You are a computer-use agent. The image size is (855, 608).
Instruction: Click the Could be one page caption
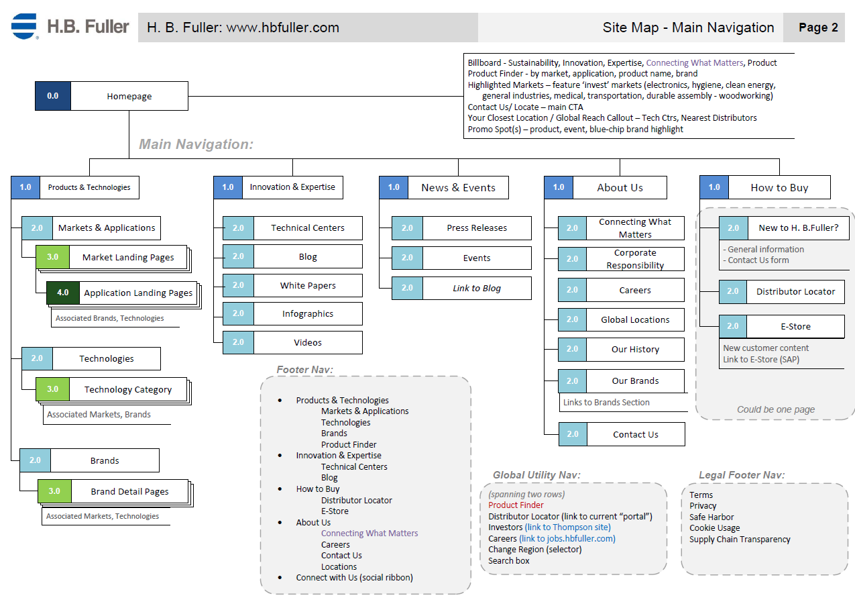(776, 409)
